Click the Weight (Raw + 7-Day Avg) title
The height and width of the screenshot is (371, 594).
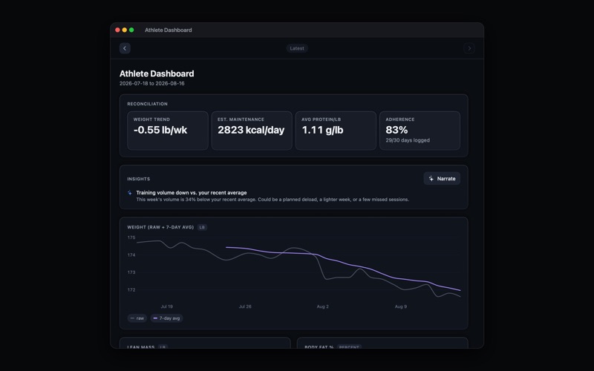click(x=160, y=227)
